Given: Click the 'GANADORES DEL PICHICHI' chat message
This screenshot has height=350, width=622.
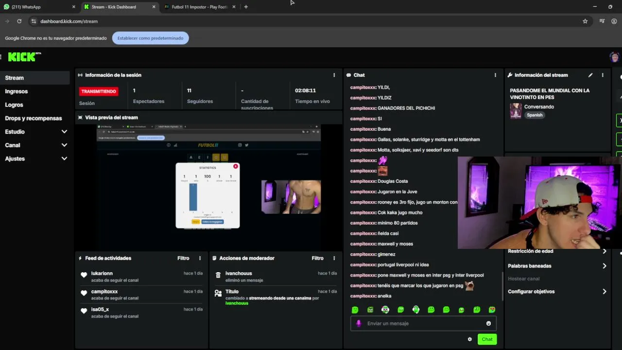Looking at the screenshot, I should [406, 108].
